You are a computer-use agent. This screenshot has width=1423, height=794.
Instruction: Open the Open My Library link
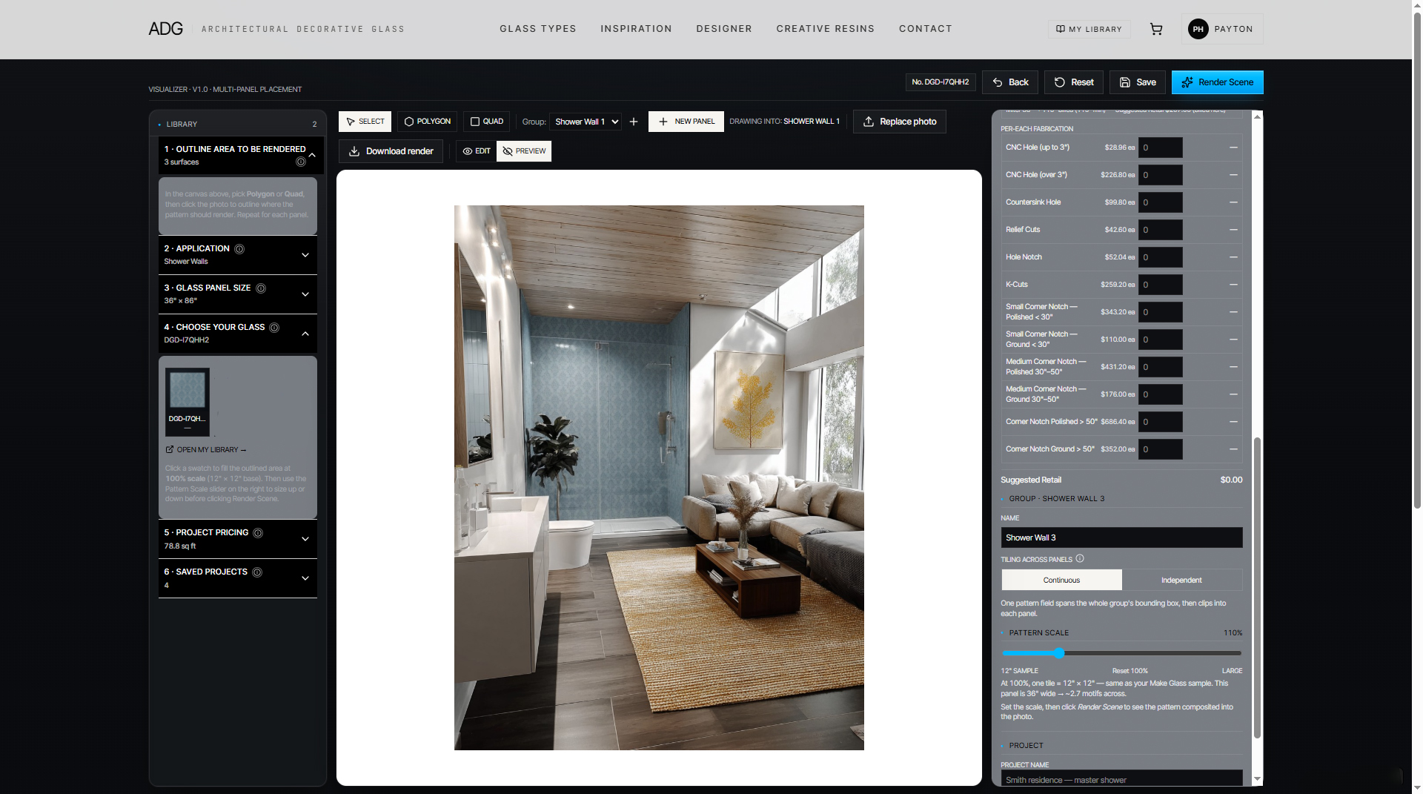[206, 450]
